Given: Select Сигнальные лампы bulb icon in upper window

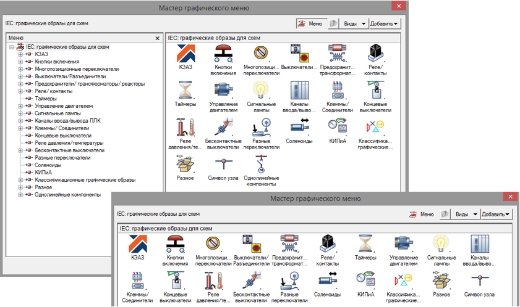Looking at the screenshot, I should tap(261, 91).
